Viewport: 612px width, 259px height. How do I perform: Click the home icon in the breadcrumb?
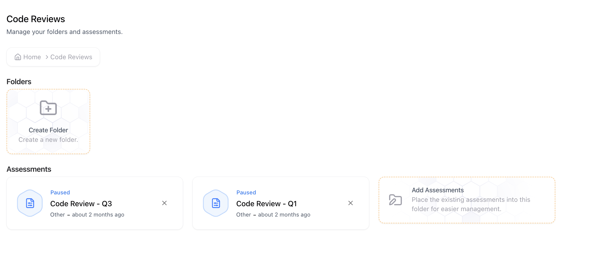[x=18, y=57]
